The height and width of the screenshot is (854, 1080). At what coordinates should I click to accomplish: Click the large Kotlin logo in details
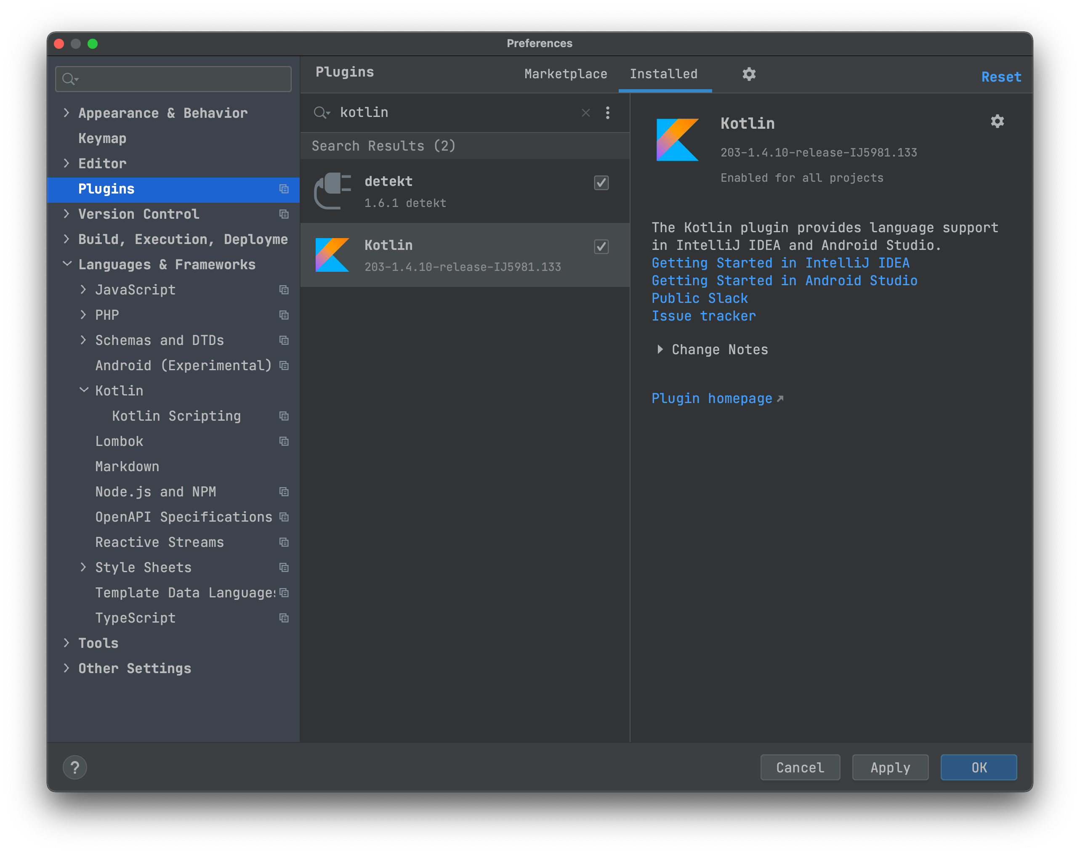point(677,140)
